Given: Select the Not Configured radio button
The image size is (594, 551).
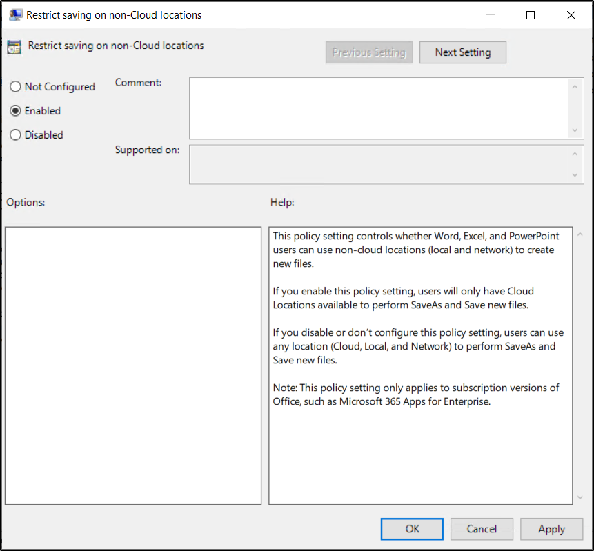Looking at the screenshot, I should [15, 86].
